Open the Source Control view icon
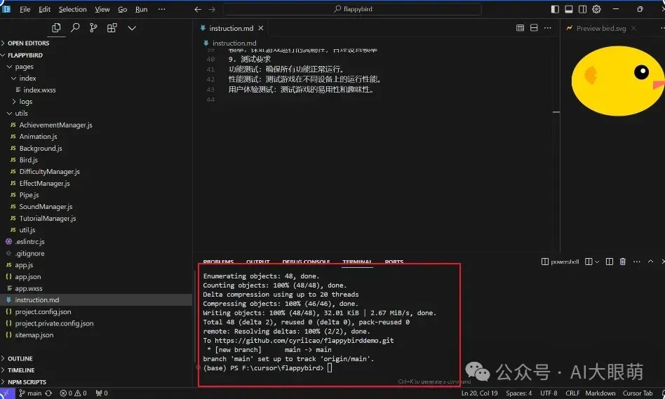The width and height of the screenshot is (665, 399). [x=93, y=28]
